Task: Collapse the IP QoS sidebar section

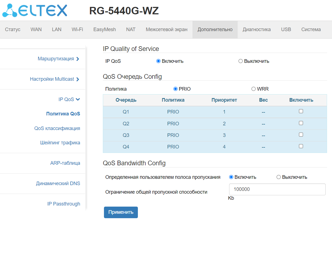Action: coord(69,99)
